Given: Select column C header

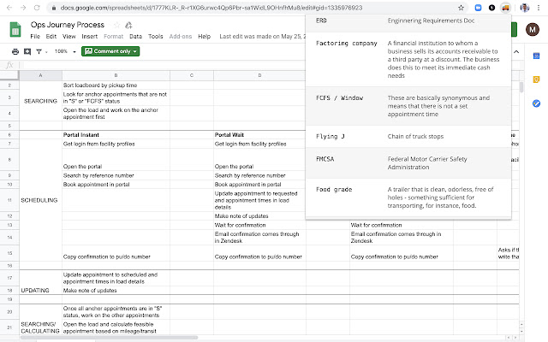Looking at the screenshot, I should click(x=192, y=75).
